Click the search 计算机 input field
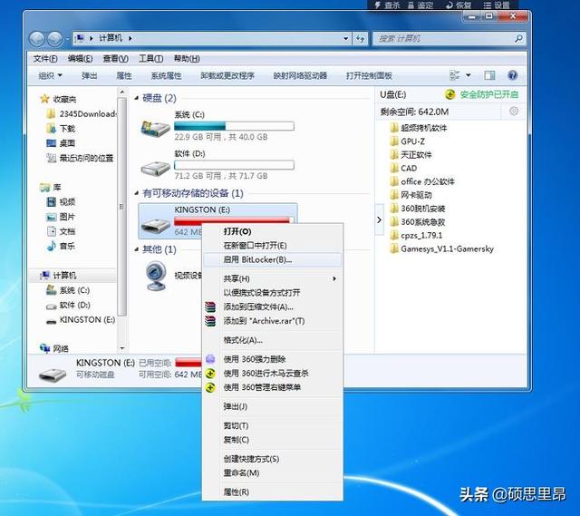This screenshot has width=580, height=516. [444, 39]
